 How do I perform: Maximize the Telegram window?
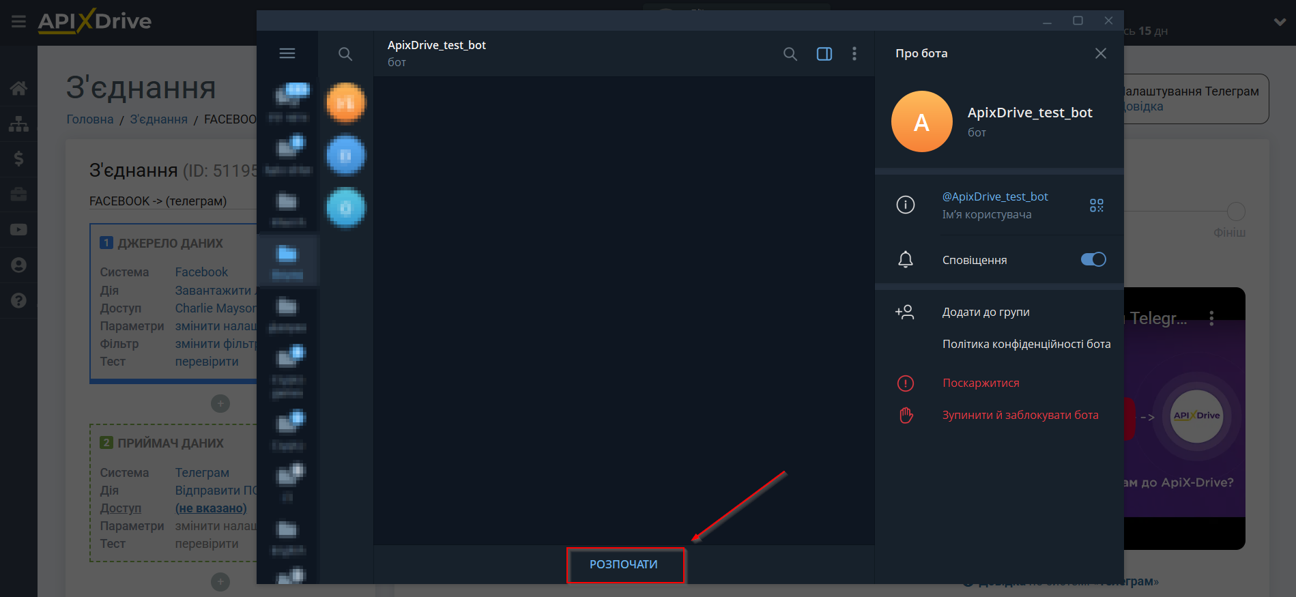coord(1078,21)
